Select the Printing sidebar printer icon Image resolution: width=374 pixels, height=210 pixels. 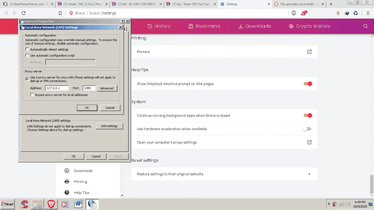click(67, 182)
